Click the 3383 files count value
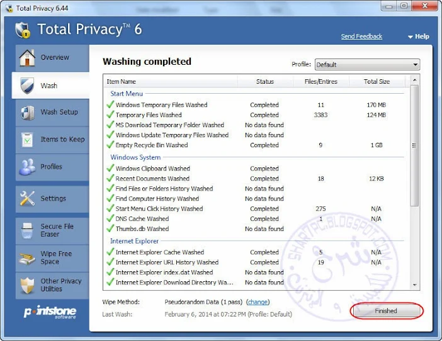Viewport: 442px width, 341px height. coord(320,115)
